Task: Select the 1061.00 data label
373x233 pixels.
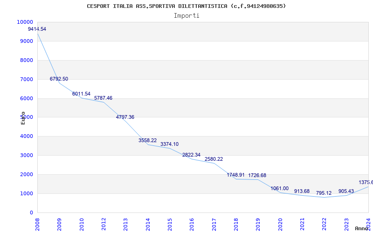Action: pyautogui.click(x=279, y=188)
